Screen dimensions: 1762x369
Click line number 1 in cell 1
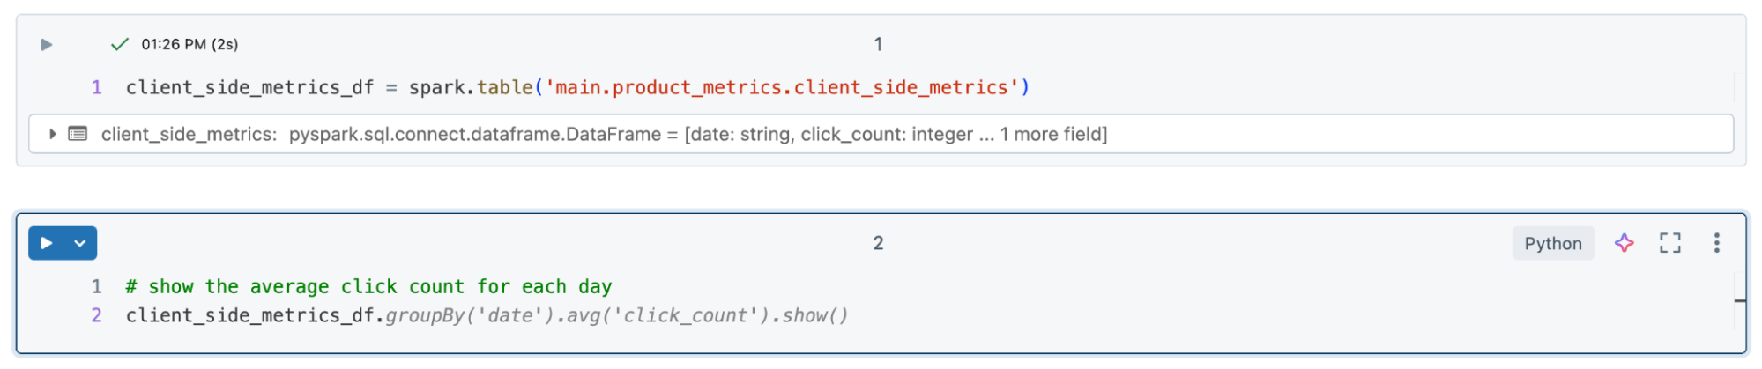(97, 88)
